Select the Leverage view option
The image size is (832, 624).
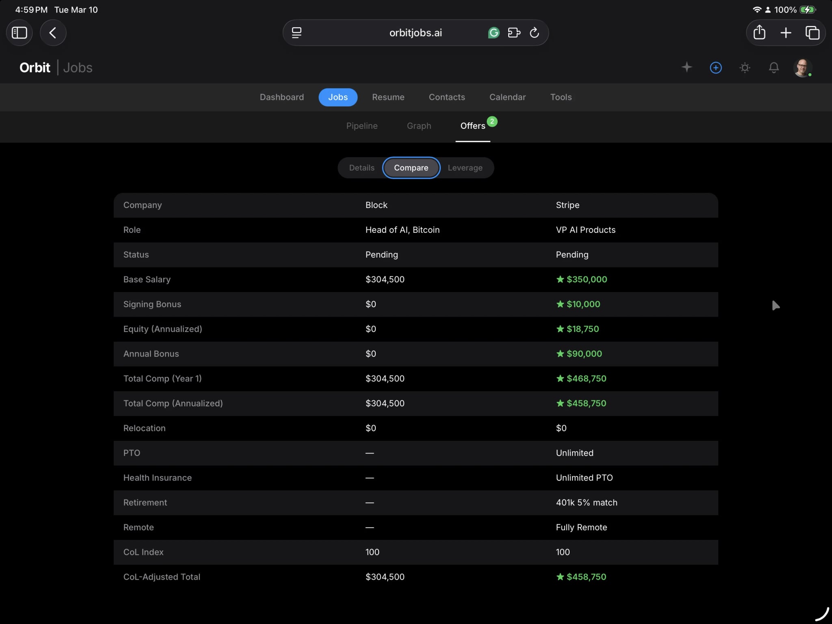click(x=465, y=167)
